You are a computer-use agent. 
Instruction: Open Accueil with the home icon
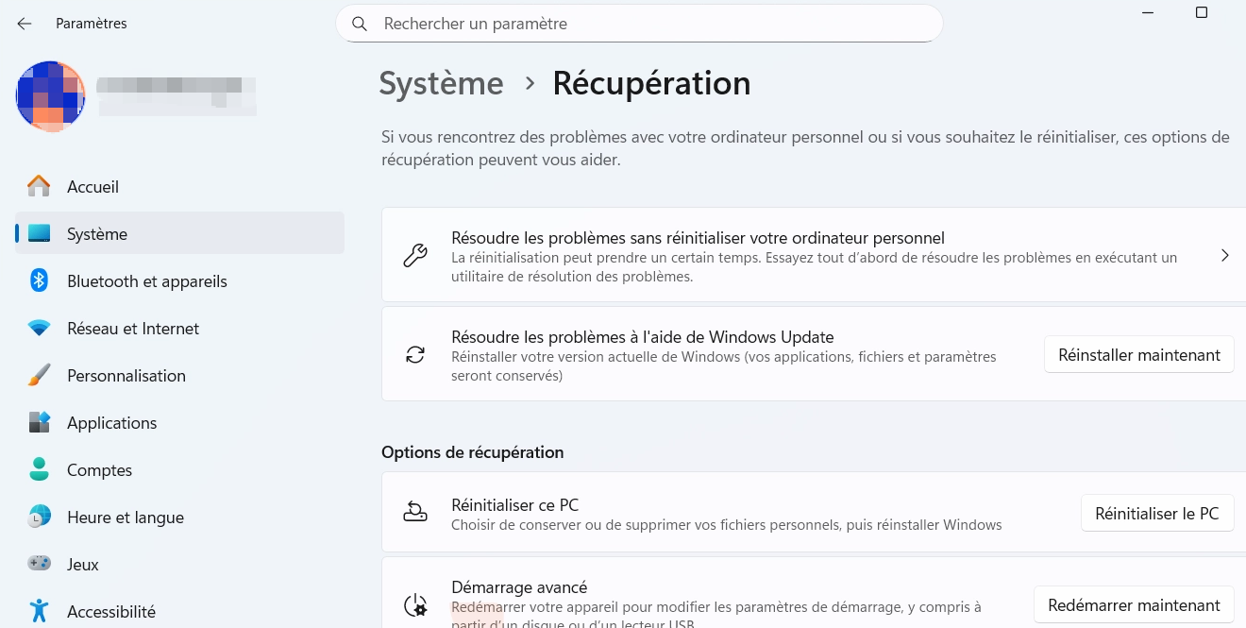39,186
